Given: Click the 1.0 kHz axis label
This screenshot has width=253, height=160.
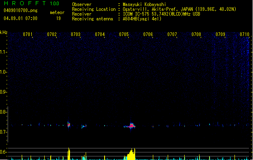Looking at the screenshot, I should (x=3, y=72).
